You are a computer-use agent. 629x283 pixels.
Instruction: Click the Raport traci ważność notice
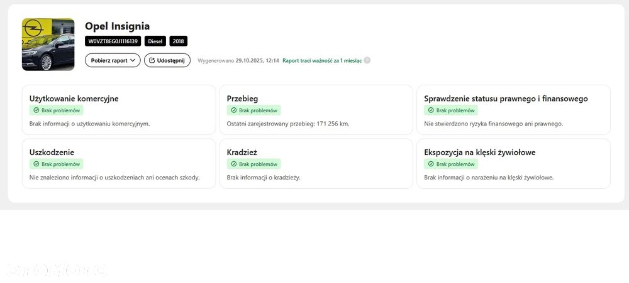322,61
